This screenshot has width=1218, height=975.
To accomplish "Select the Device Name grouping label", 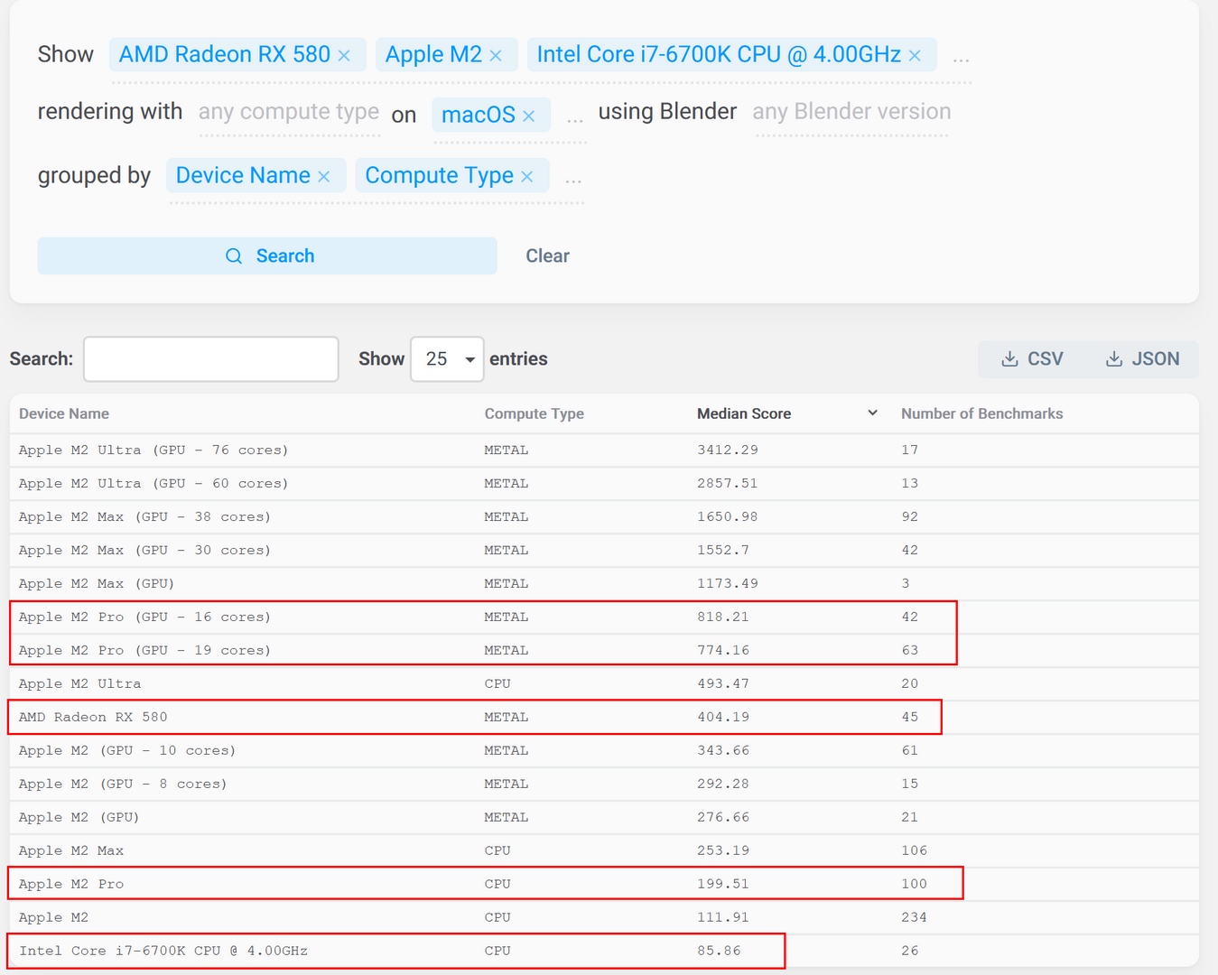I will [x=243, y=175].
